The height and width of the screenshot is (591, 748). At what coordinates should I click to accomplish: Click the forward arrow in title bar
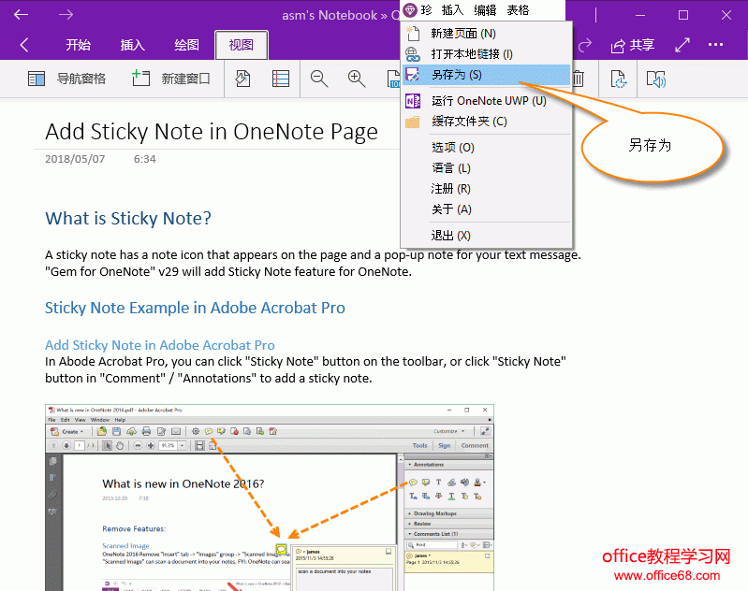(66, 15)
